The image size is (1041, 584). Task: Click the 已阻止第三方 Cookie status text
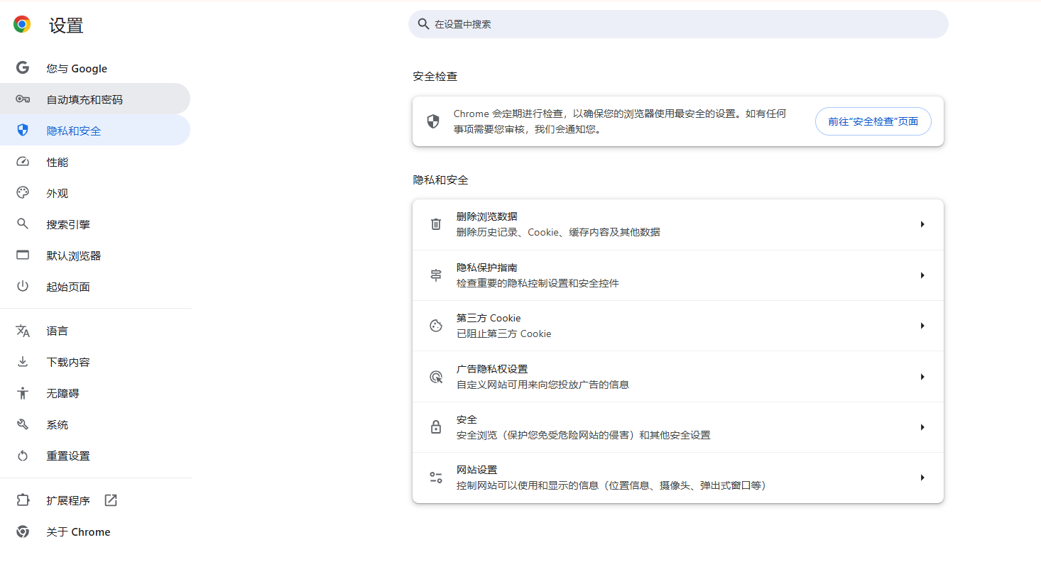point(503,334)
